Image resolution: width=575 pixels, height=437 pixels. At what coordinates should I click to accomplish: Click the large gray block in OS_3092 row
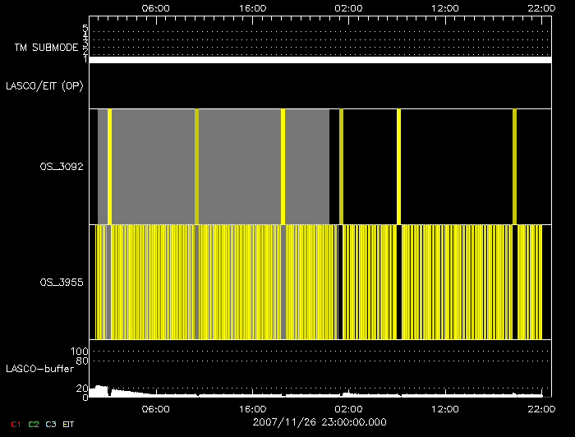click(x=238, y=166)
